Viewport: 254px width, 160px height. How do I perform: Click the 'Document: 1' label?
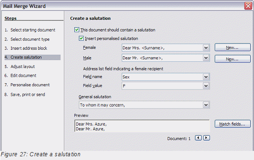pyautogui.click(x=179, y=138)
